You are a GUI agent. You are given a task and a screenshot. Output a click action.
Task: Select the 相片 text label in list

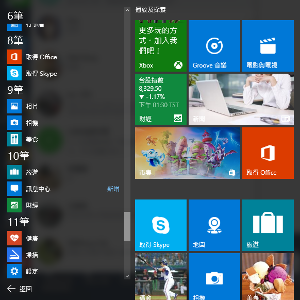[x=32, y=106]
